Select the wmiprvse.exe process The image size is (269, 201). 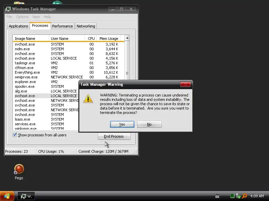point(69,77)
